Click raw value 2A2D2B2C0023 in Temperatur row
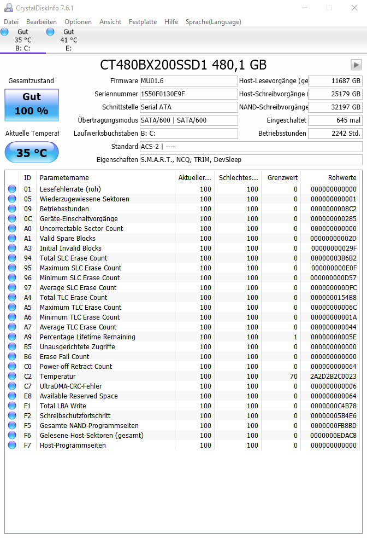This screenshot has height=538, width=367. (333, 376)
